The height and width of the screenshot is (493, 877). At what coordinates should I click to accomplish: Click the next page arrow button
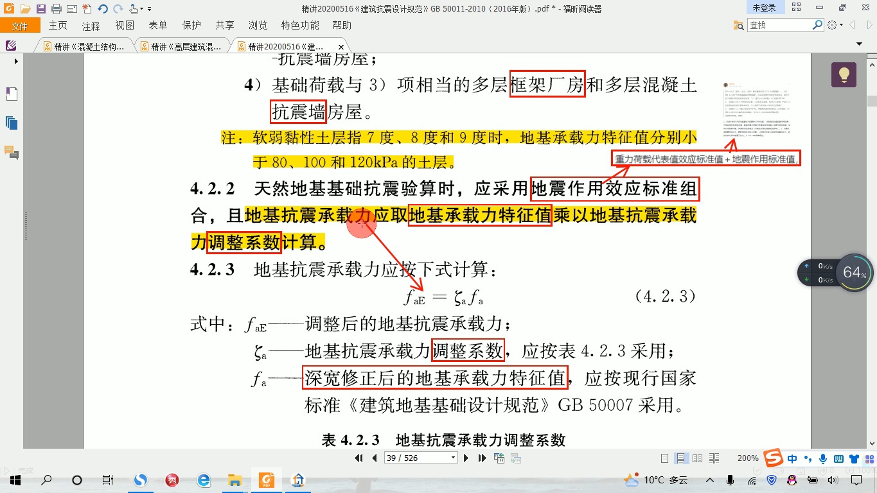466,458
